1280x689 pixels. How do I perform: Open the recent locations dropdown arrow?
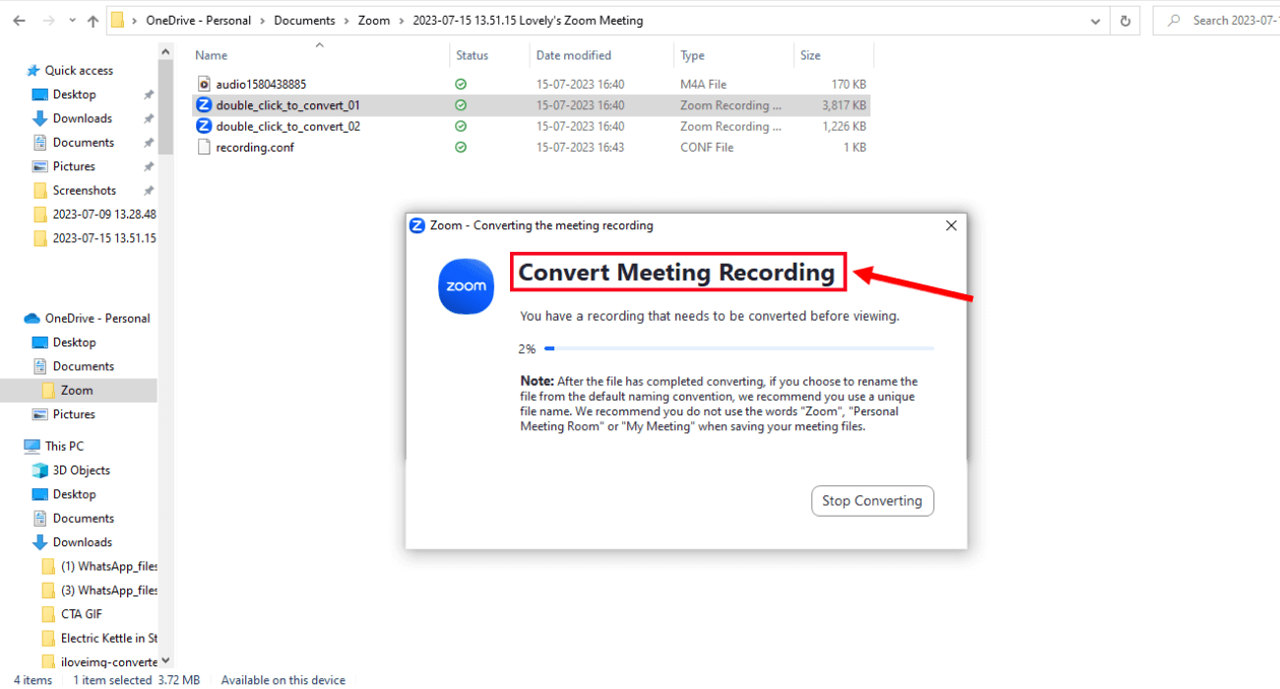click(70, 21)
